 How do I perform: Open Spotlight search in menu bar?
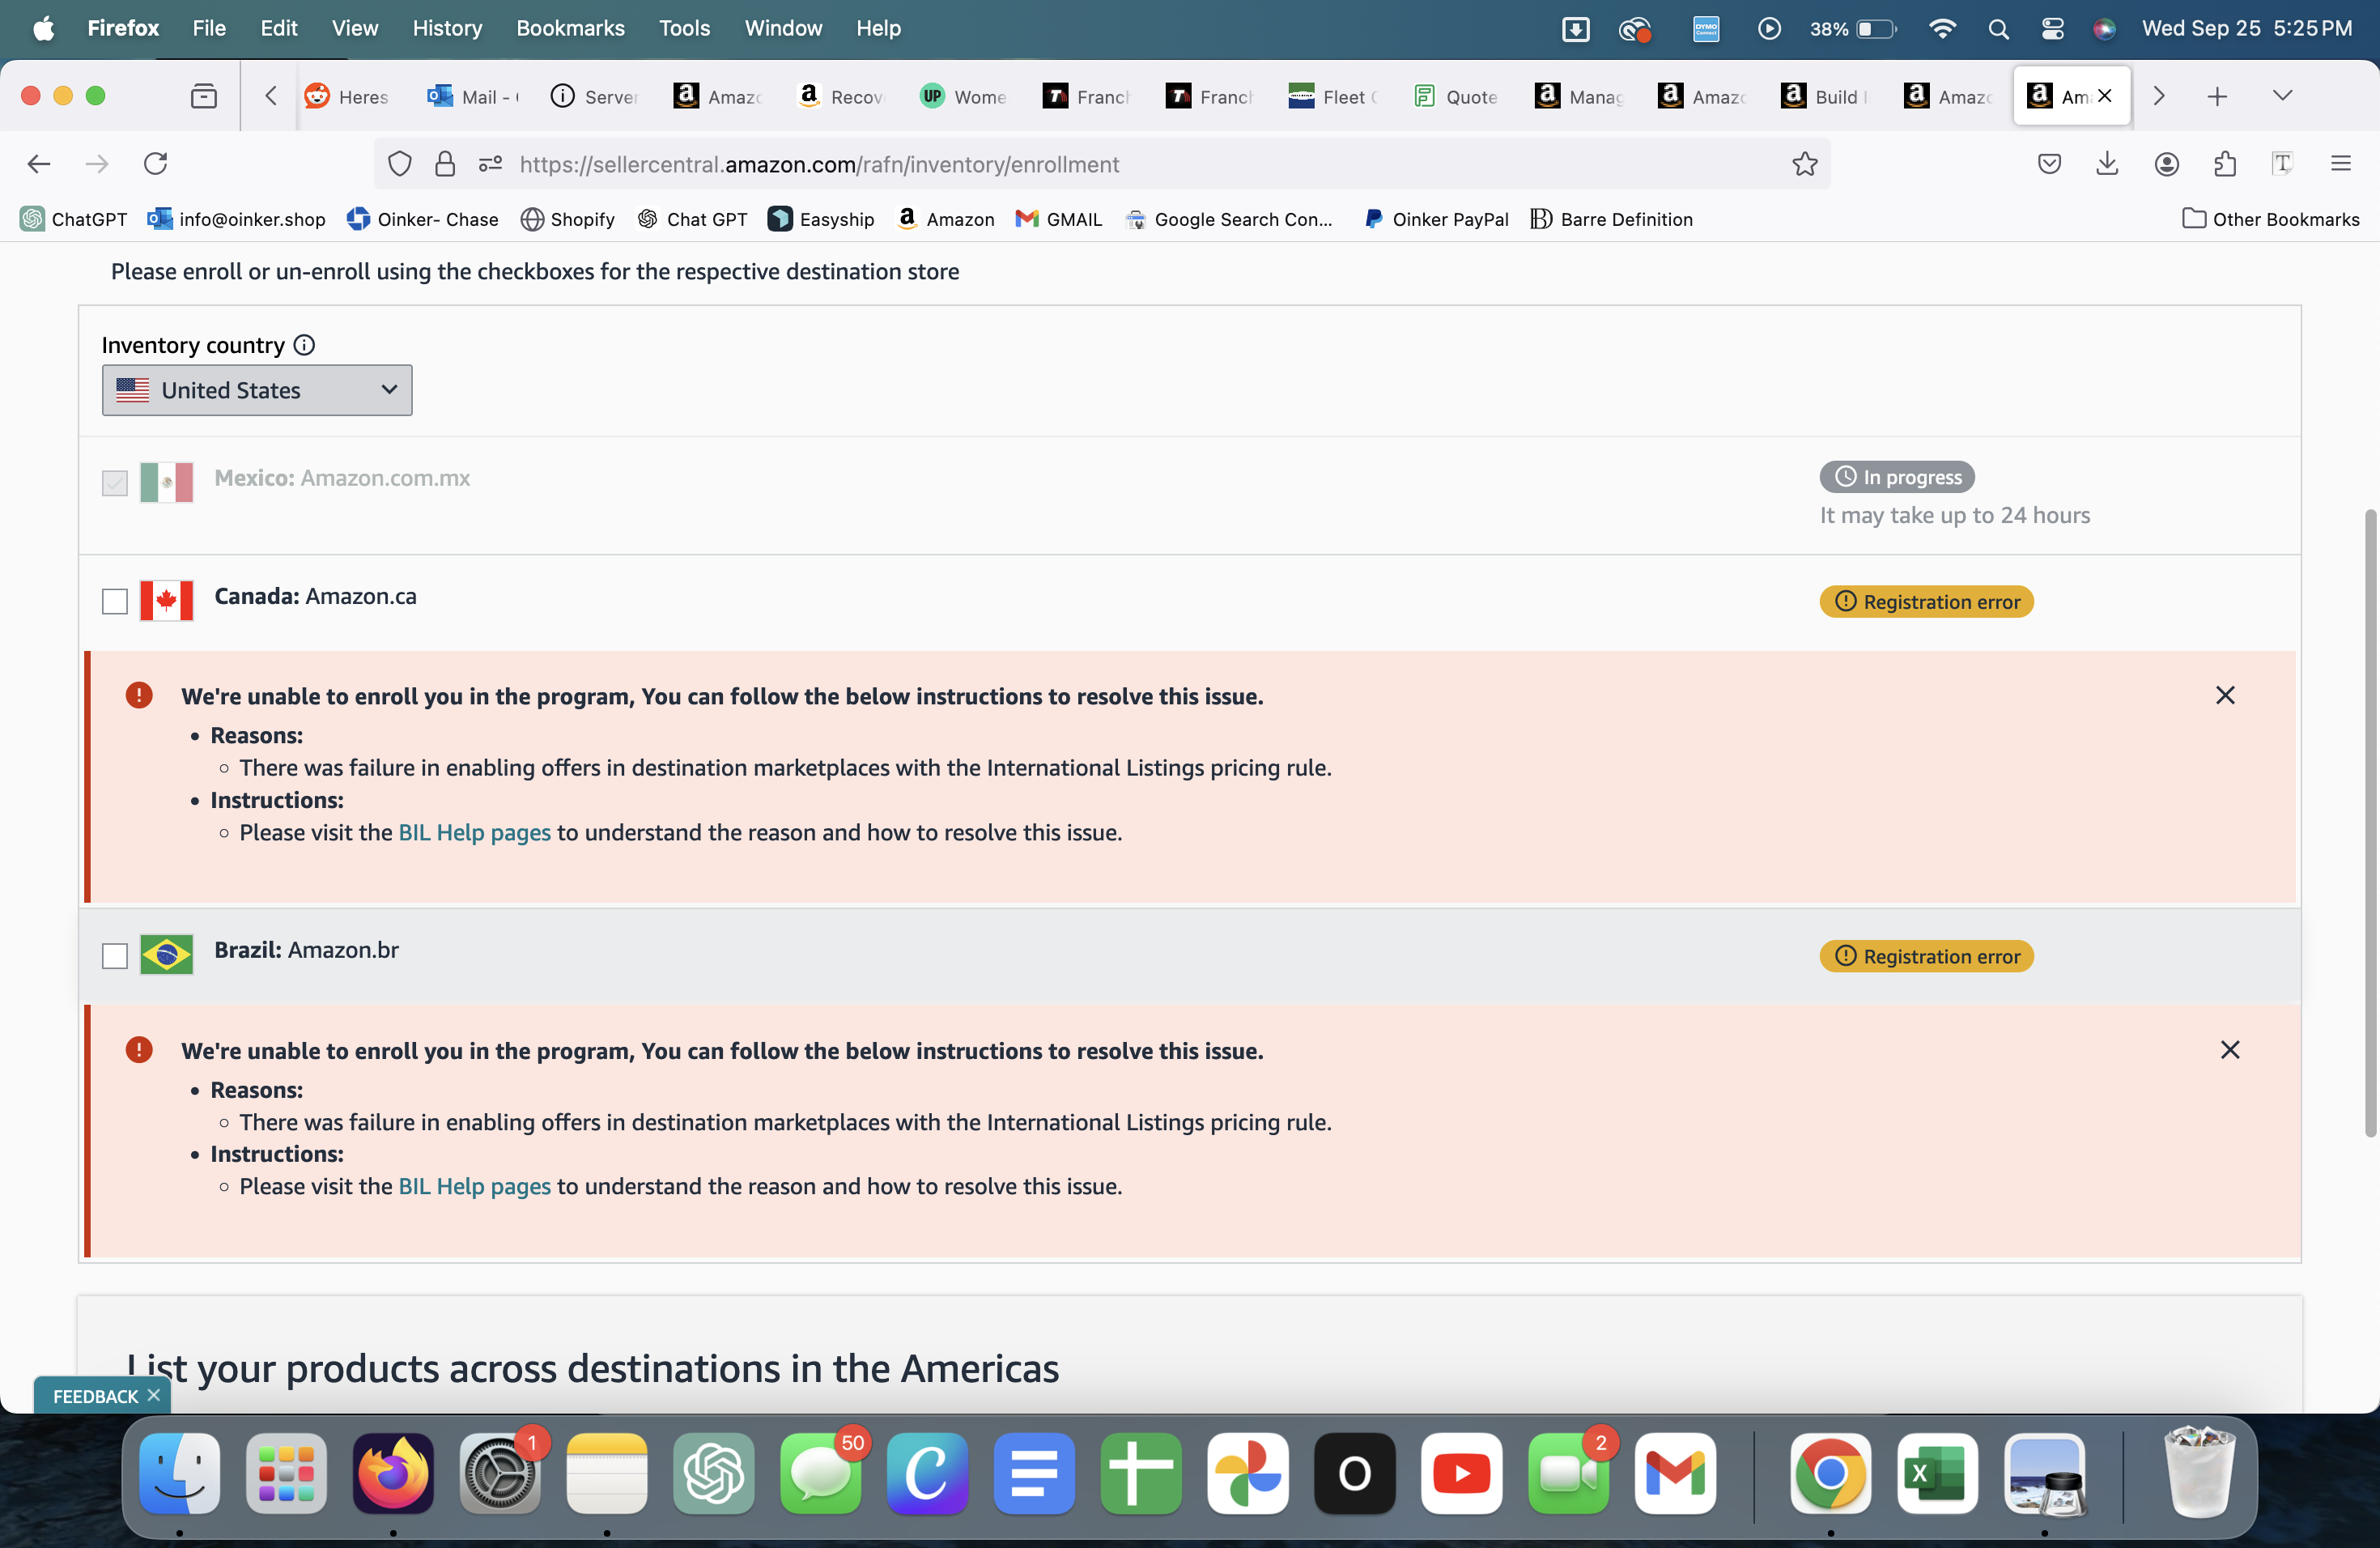pos(1997,29)
